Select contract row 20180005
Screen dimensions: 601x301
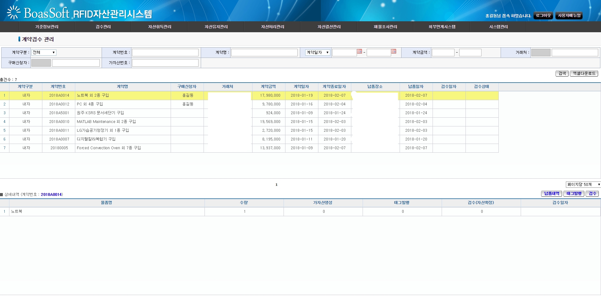249,148
